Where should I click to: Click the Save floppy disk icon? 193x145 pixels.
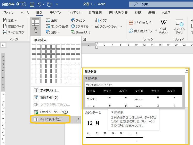[x=32, y=4]
